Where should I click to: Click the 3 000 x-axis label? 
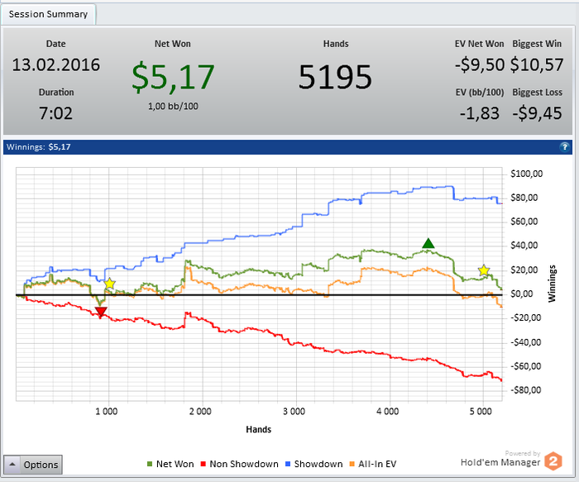pos(294,412)
